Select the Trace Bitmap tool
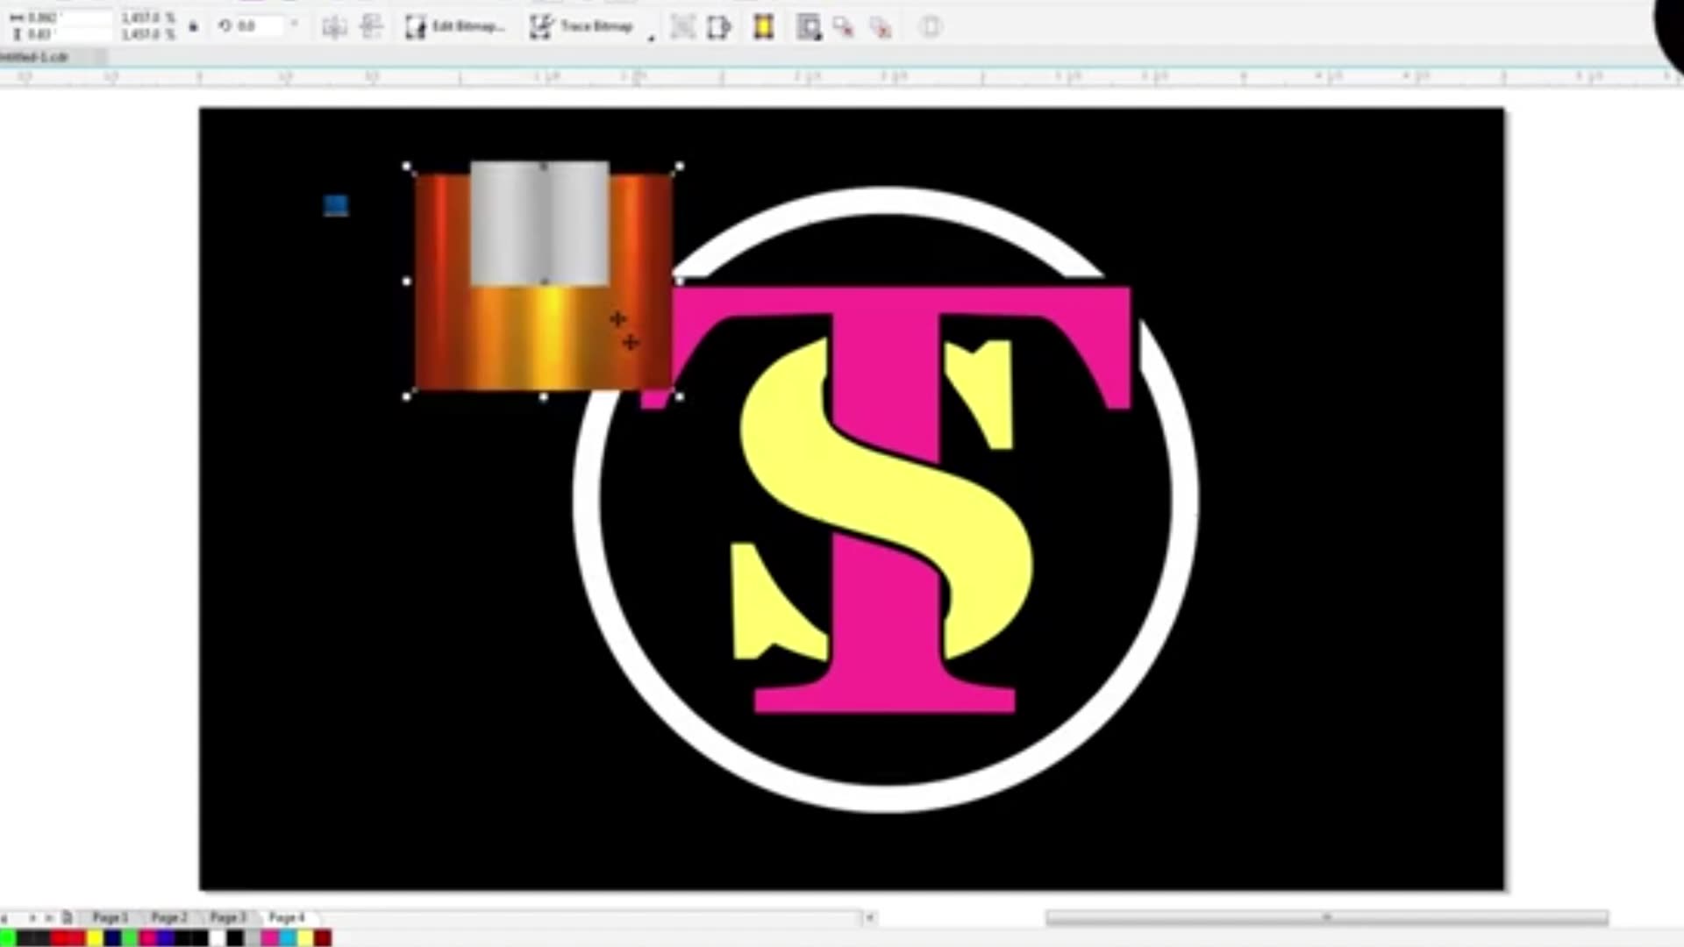 coord(583,26)
